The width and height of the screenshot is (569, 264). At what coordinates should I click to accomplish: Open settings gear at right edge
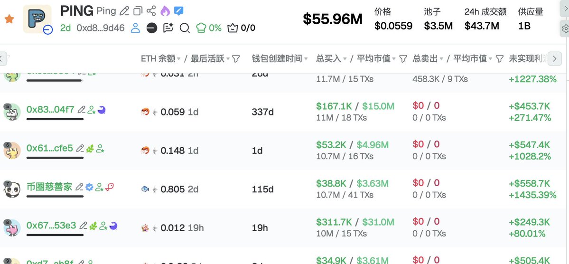(565, 28)
